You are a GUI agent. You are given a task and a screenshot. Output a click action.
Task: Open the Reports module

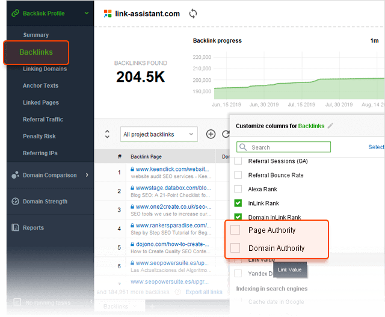click(x=33, y=227)
